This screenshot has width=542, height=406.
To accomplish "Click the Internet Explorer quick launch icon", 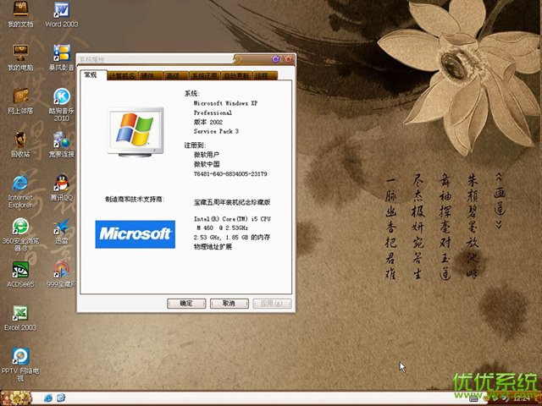I will pyautogui.click(x=48, y=398).
